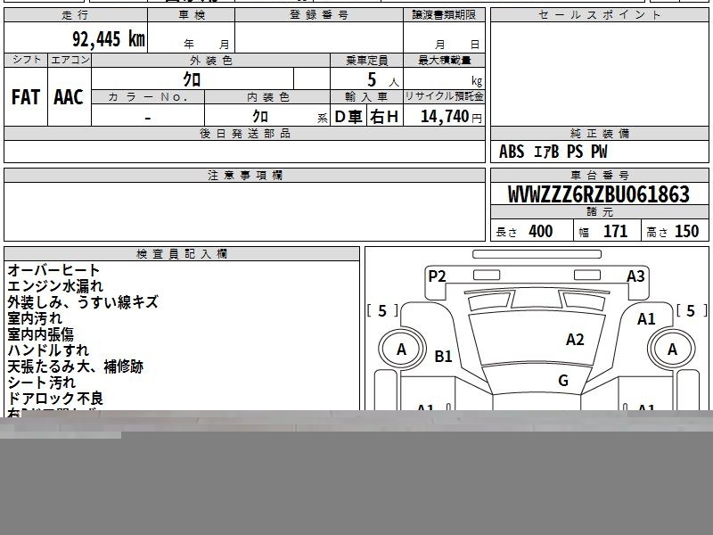The image size is (713, 535).
Task: Click the B1 mark on the diagram
Action: pos(443,356)
